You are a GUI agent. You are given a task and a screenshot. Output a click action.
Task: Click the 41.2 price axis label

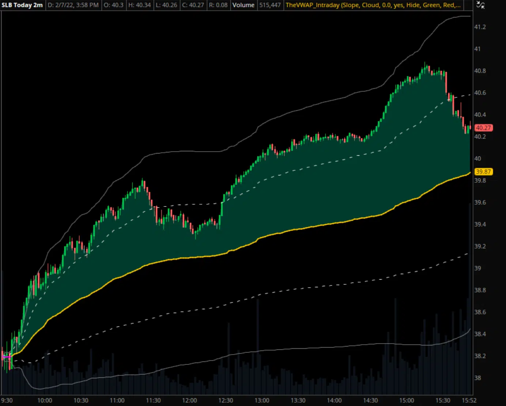pos(480,27)
